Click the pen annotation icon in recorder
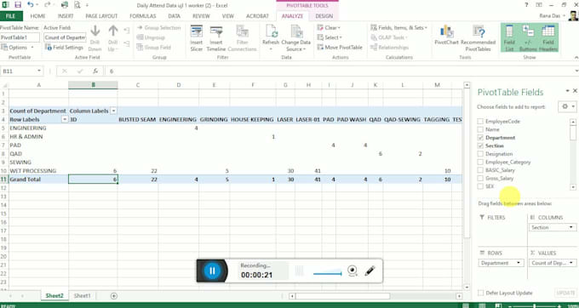Screen dimensions: 579x308 point(370,271)
